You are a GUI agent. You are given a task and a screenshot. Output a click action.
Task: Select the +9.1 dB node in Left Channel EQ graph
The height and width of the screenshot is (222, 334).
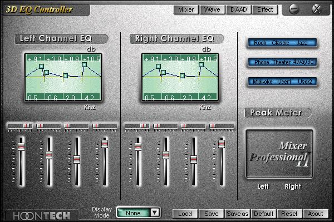41,66
